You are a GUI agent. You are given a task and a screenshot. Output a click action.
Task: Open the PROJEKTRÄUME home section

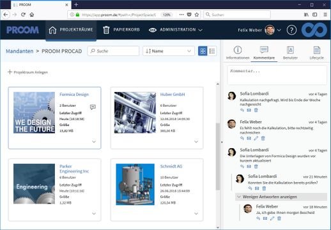pyautogui.click(x=71, y=30)
